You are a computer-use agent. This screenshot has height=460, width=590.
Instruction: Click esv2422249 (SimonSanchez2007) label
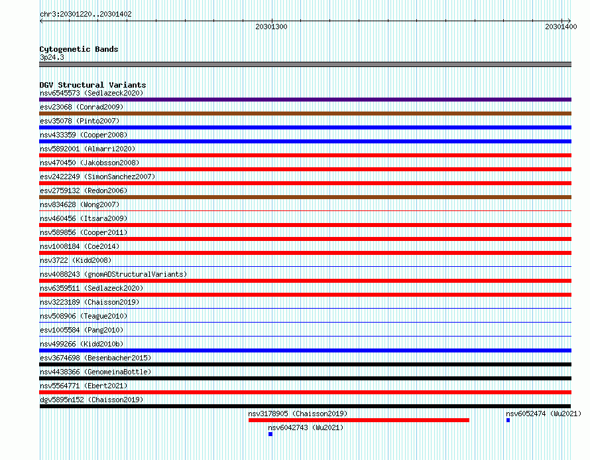(97, 177)
